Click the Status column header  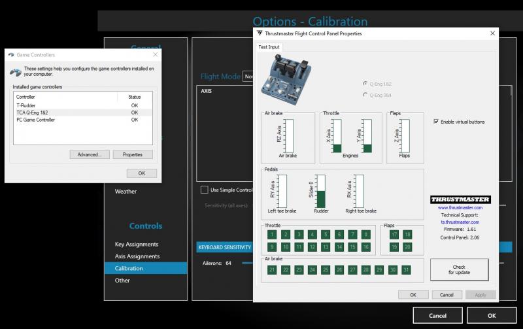pos(135,97)
